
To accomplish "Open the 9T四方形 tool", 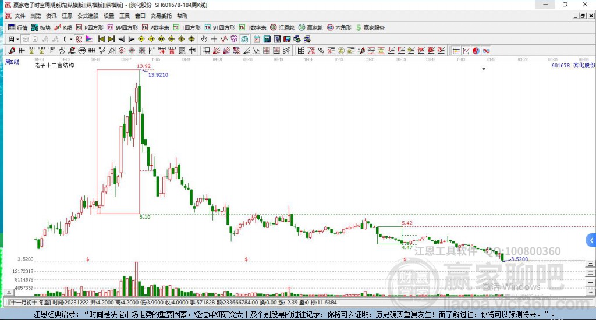I will point(219,27).
